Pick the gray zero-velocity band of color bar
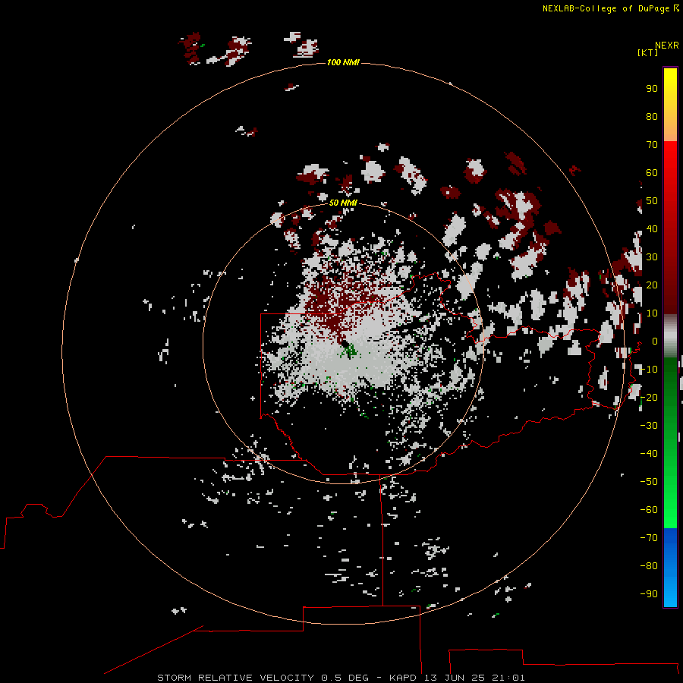Image resolution: width=683 pixels, height=683 pixels. 670,336
